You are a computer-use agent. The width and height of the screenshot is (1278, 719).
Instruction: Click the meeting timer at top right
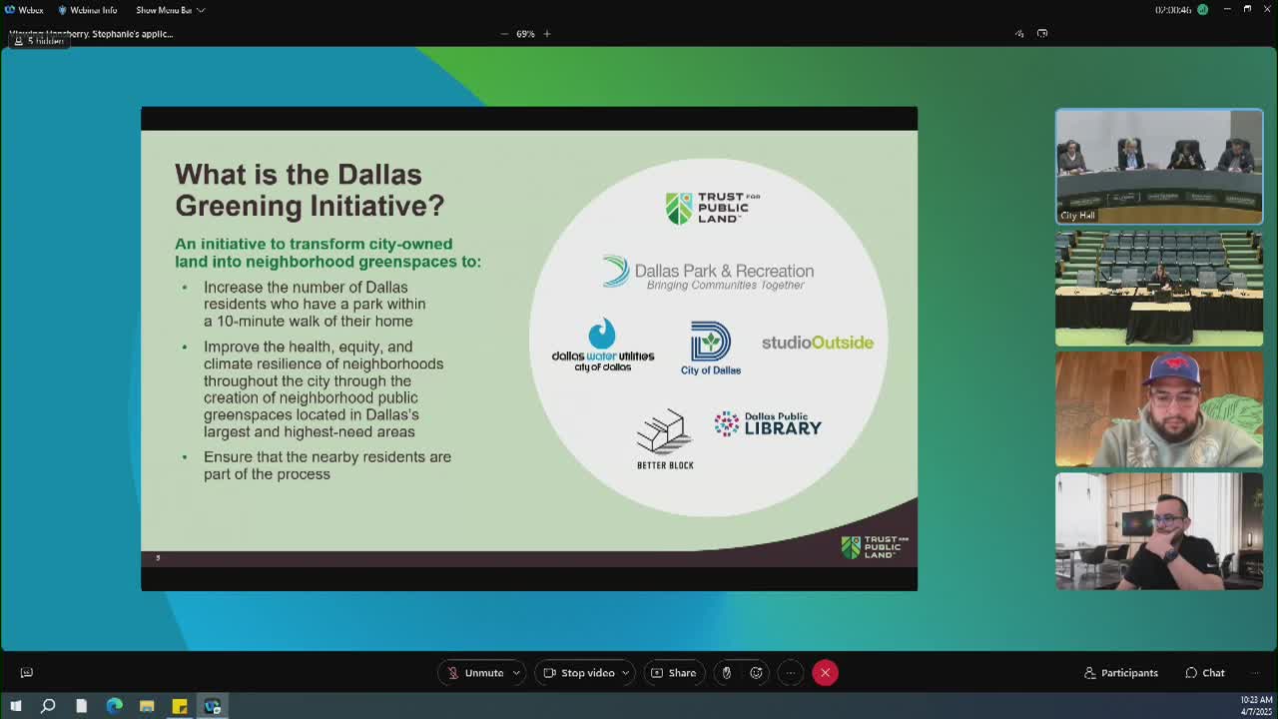tap(1171, 10)
